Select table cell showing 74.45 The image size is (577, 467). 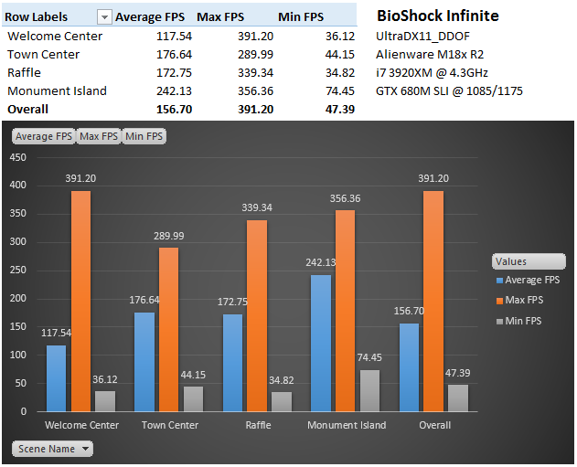pyautogui.click(x=340, y=90)
